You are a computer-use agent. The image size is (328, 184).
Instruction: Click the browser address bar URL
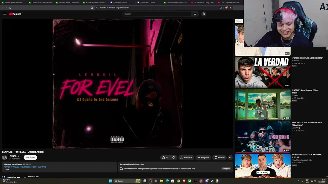pos(115,8)
